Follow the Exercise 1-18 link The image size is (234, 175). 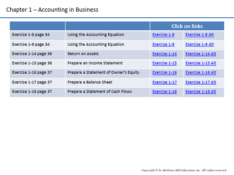pyautogui.click(x=165, y=91)
